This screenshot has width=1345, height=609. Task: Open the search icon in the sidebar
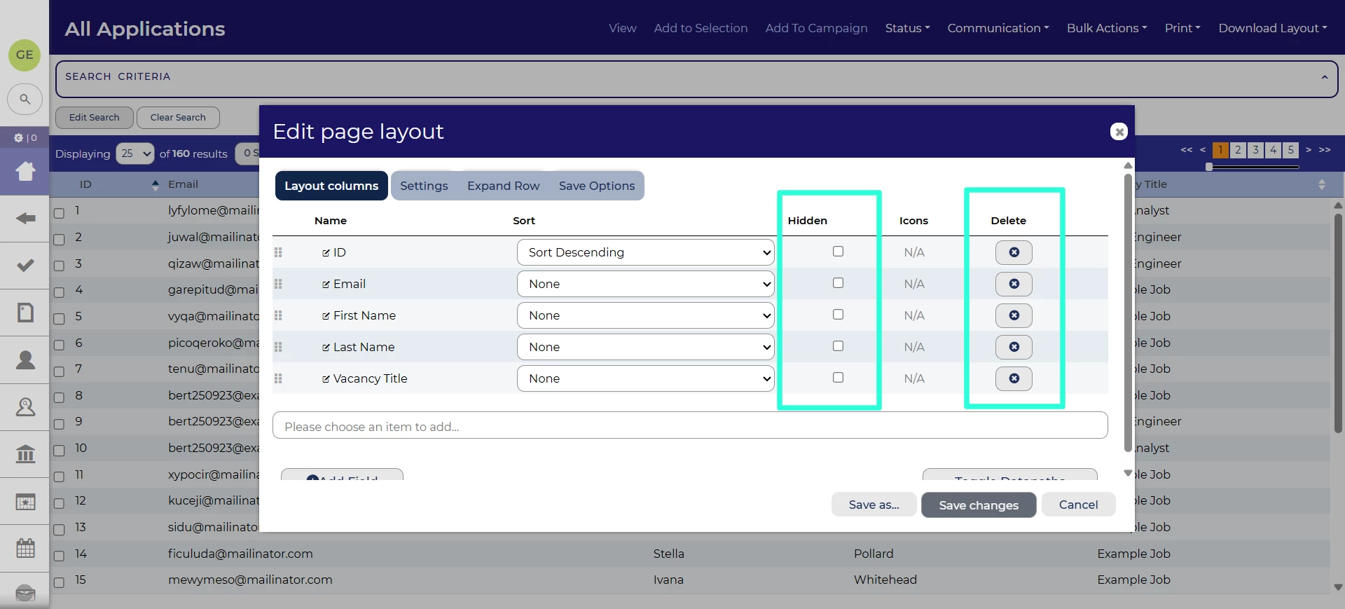point(25,99)
